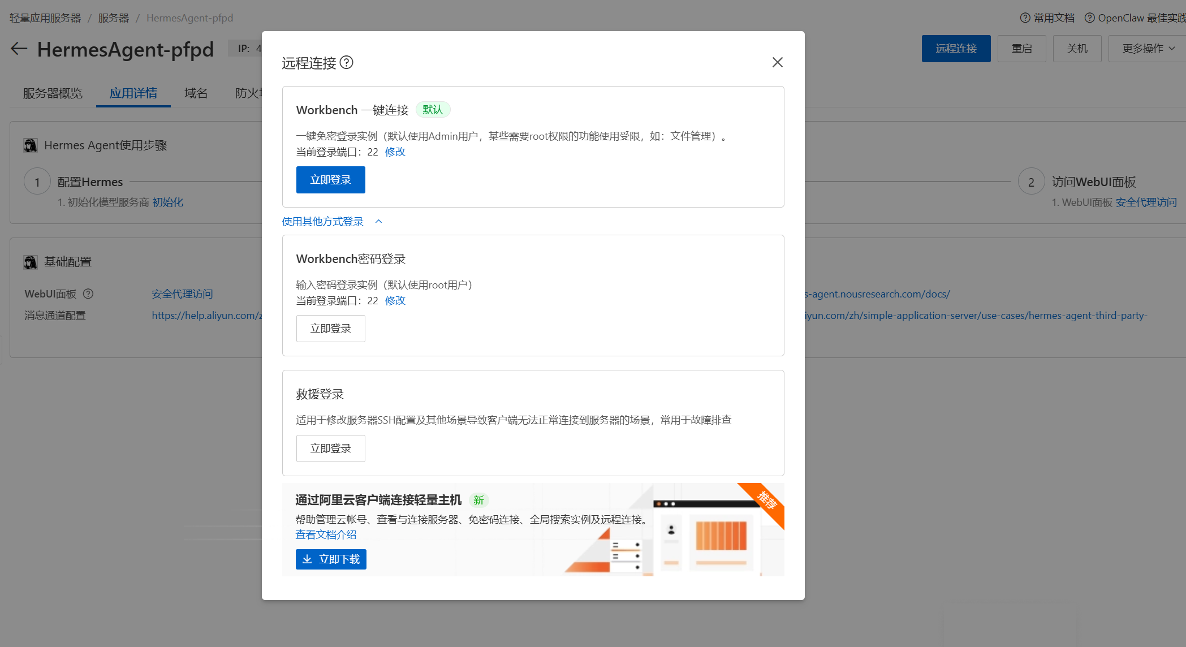Click 立即下载 client button
Viewport: 1186px width, 647px height.
(x=331, y=559)
